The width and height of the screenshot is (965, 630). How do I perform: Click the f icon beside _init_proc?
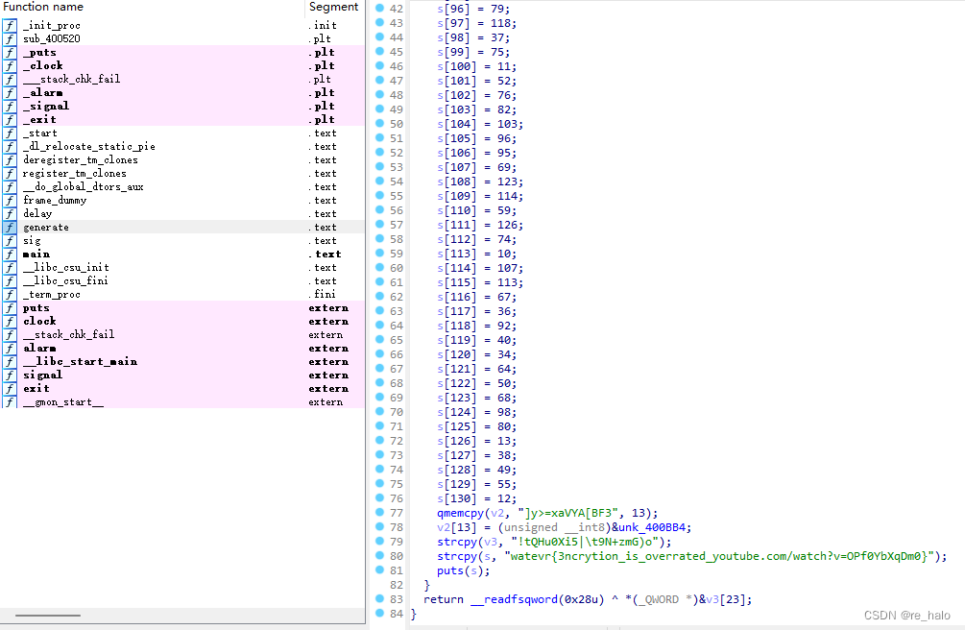click(x=9, y=25)
